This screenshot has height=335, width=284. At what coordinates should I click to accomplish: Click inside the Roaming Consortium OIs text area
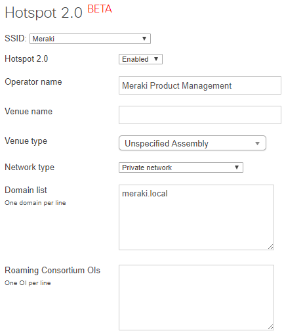196,298
